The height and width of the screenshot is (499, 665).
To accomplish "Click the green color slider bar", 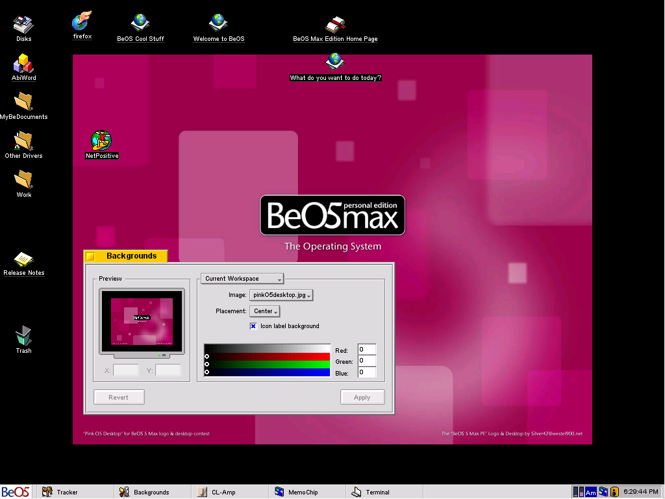I will (x=267, y=364).
